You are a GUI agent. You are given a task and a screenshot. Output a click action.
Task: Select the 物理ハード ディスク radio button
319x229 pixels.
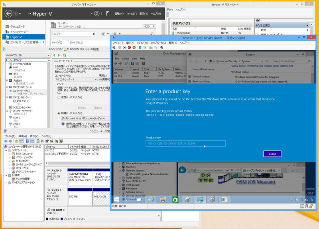[59, 113]
